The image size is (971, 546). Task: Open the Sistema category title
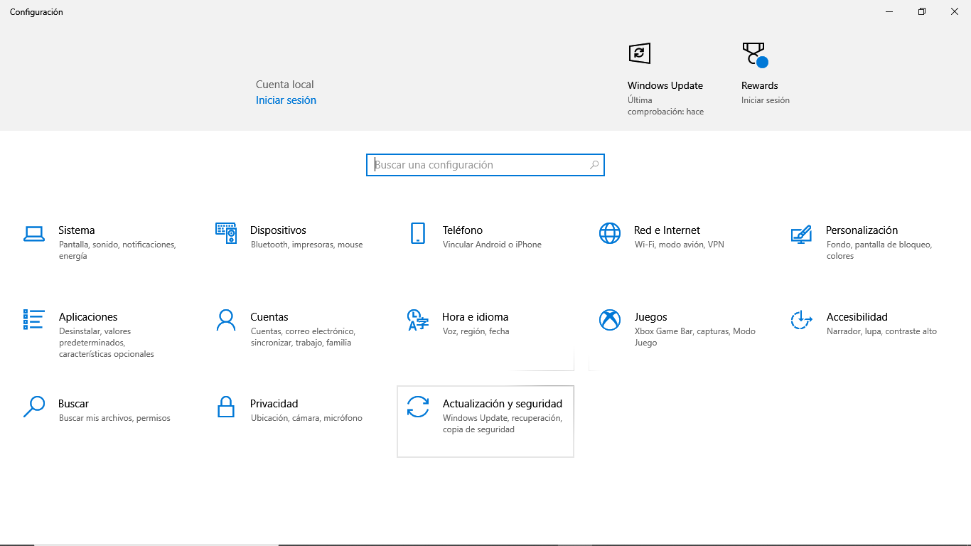click(76, 230)
